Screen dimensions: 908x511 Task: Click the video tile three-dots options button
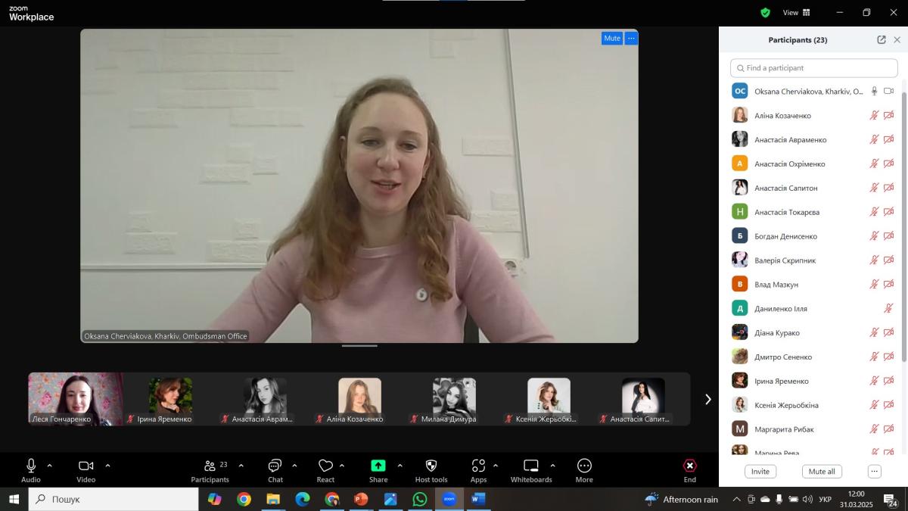pyautogui.click(x=631, y=38)
